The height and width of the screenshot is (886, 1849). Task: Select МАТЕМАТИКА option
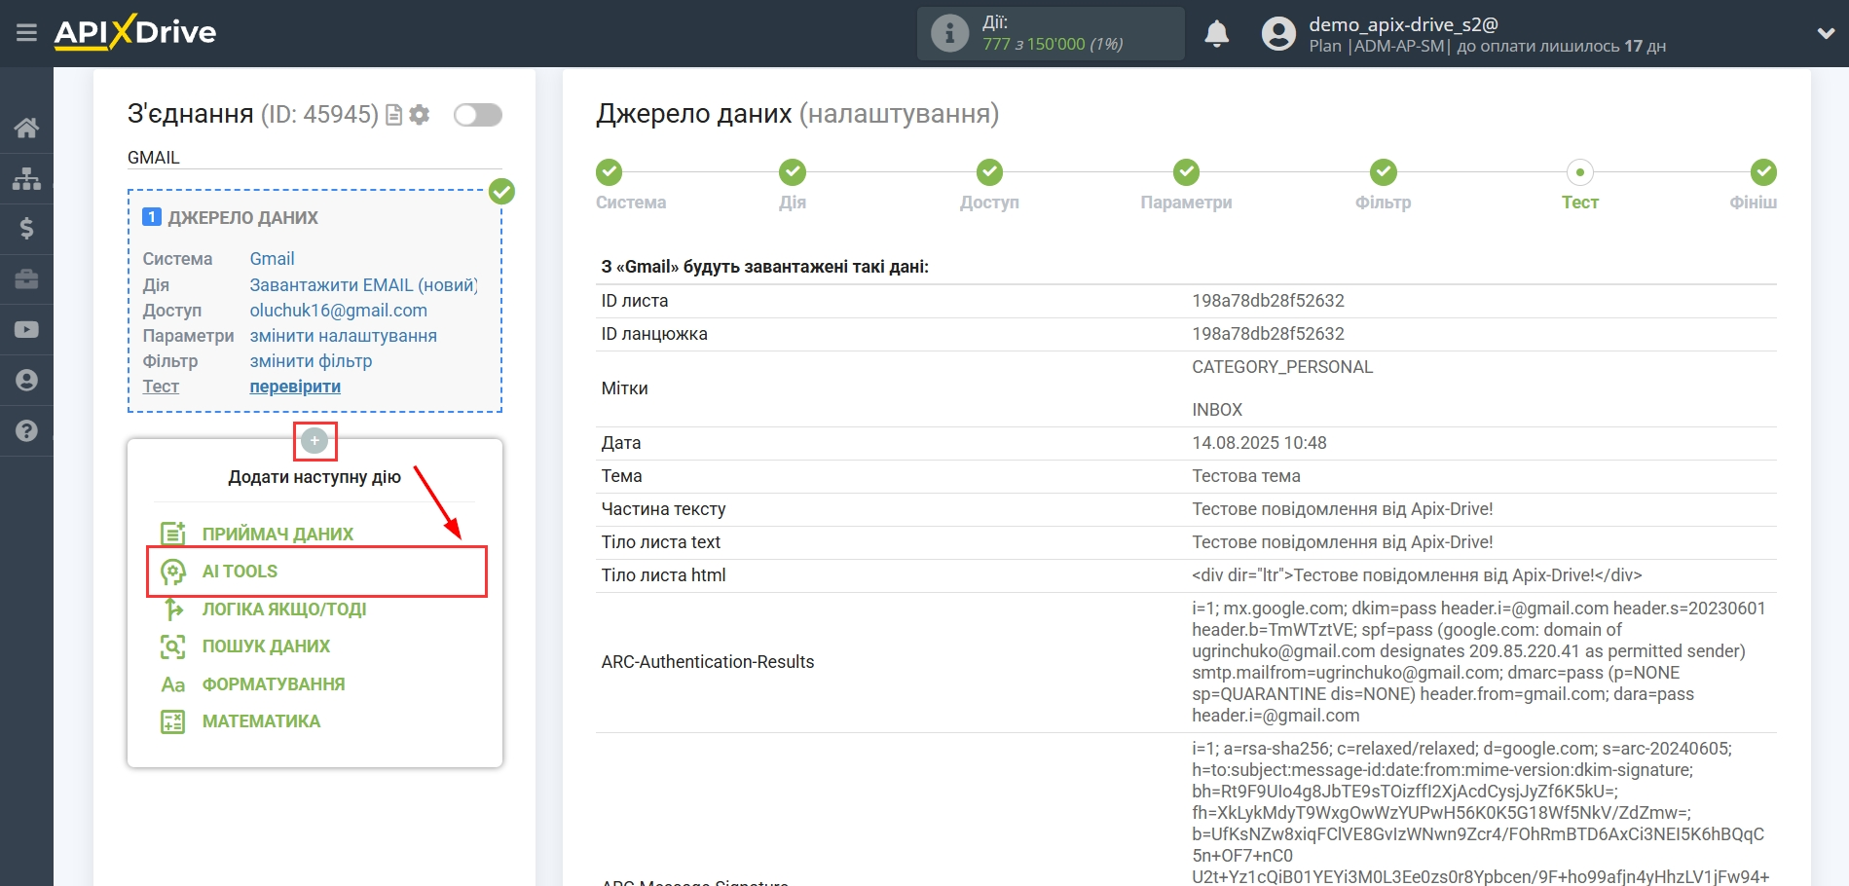click(261, 721)
